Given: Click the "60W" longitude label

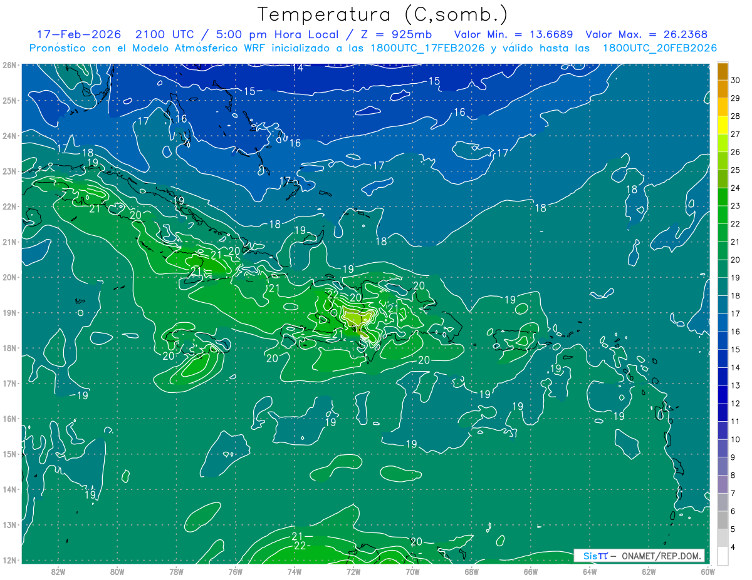Looking at the screenshot, I should (x=708, y=572).
